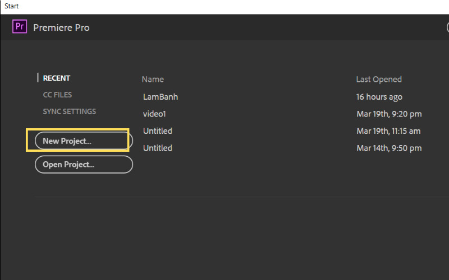Select the 'Mar 14th, 9:50 pm' date
The width and height of the screenshot is (449, 280).
(389, 148)
